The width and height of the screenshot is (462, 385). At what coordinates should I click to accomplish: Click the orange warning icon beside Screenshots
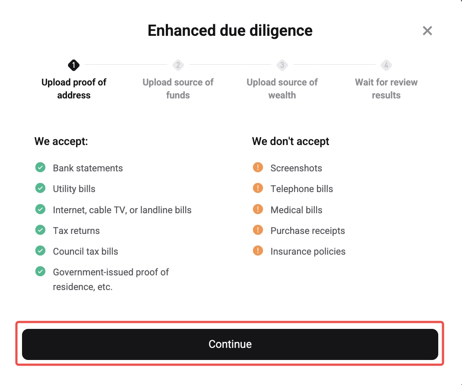pos(258,167)
